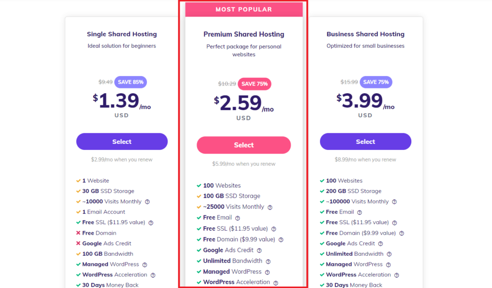Open info icon next to Business WordPress Acceleration

point(396,275)
